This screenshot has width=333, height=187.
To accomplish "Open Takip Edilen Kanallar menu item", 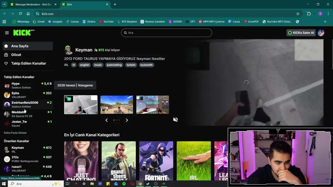I will click(28, 63).
